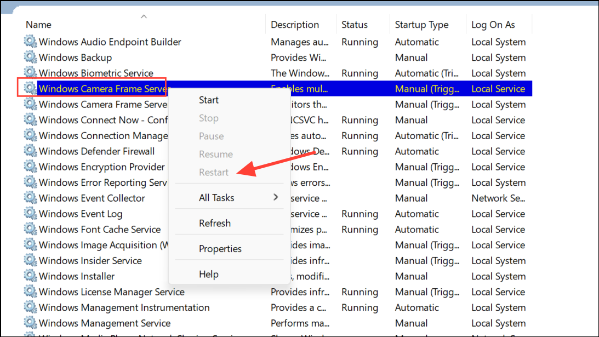Sort by the Status column header

(x=354, y=25)
